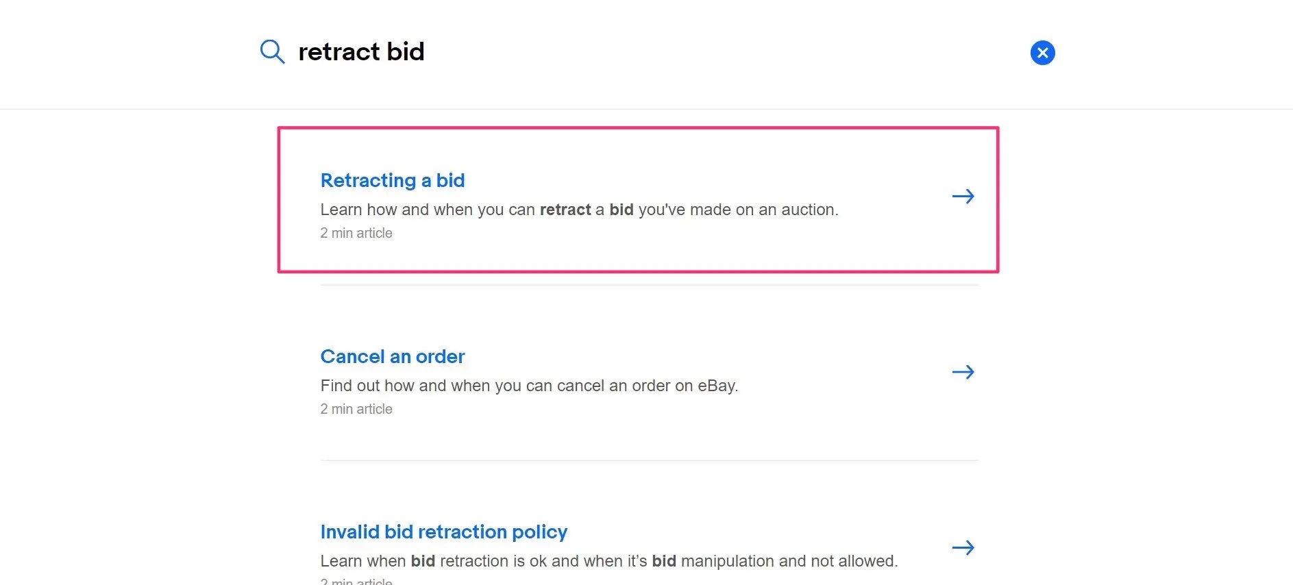1293x585 pixels.
Task: Open the "Retracting a bid" article title
Action: (x=393, y=180)
